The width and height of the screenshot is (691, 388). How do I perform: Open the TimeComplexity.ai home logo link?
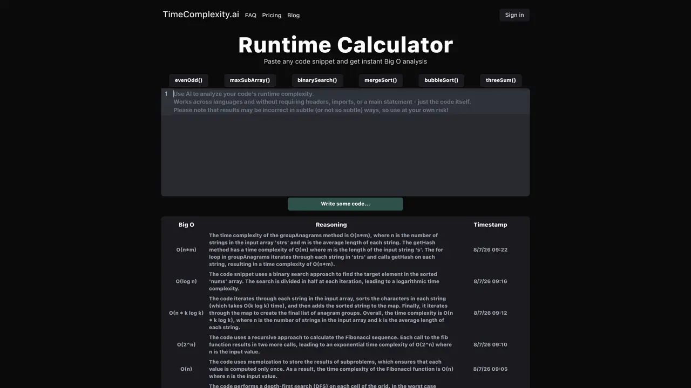tap(201, 15)
